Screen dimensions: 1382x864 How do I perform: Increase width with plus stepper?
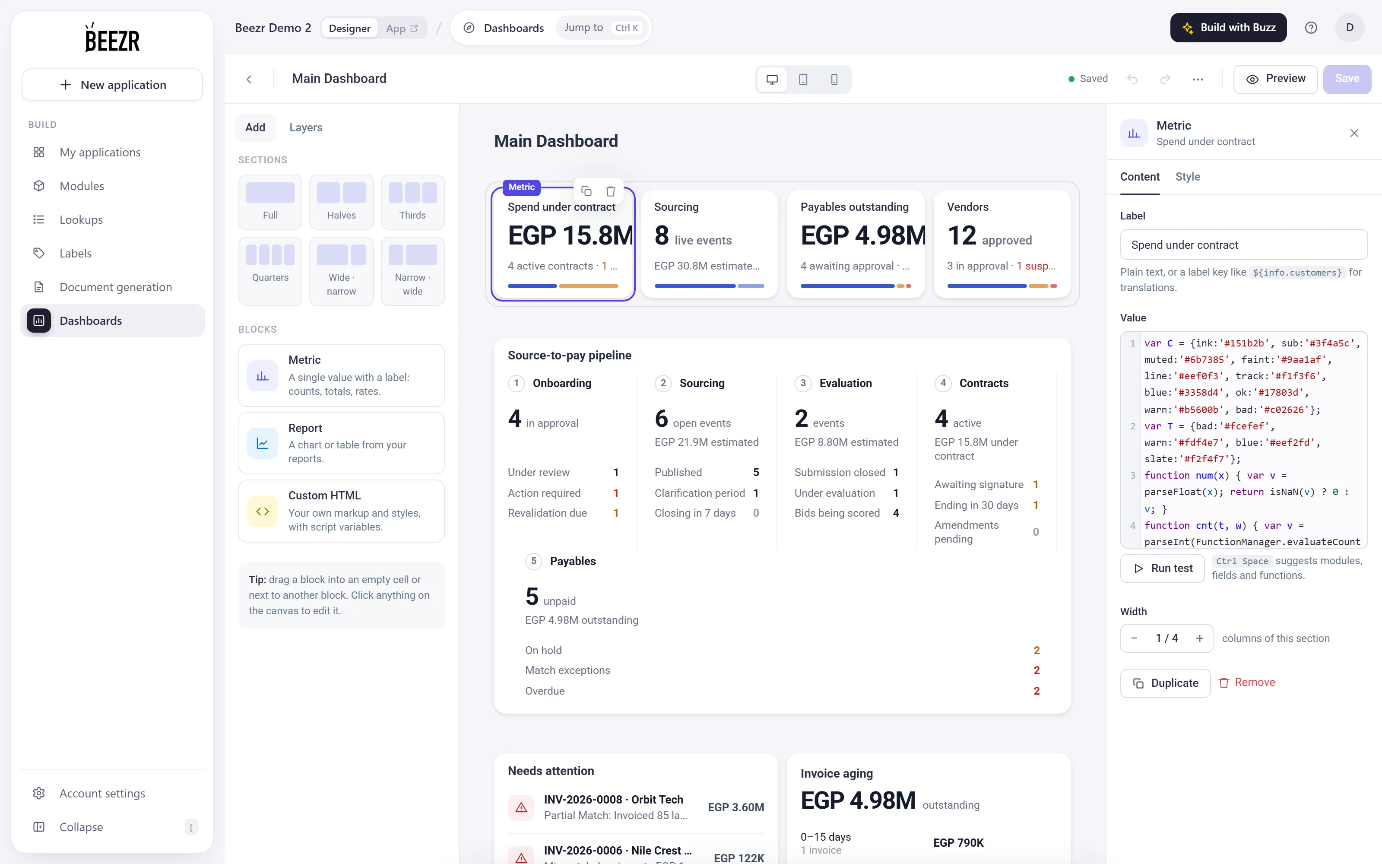pyautogui.click(x=1199, y=638)
